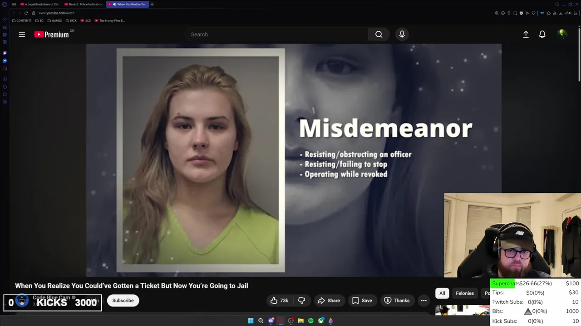Click the video title text
The height and width of the screenshot is (326, 581).
pos(132,286)
